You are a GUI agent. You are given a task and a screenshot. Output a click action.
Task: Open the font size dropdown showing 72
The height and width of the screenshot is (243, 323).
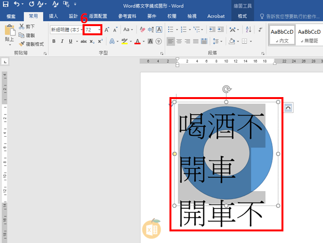click(x=99, y=30)
